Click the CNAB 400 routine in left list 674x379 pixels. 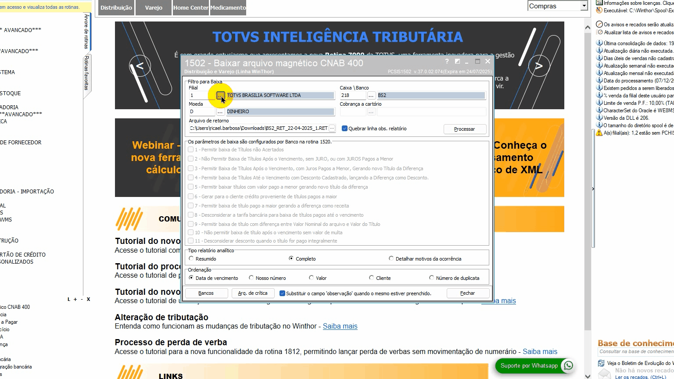coord(15,307)
